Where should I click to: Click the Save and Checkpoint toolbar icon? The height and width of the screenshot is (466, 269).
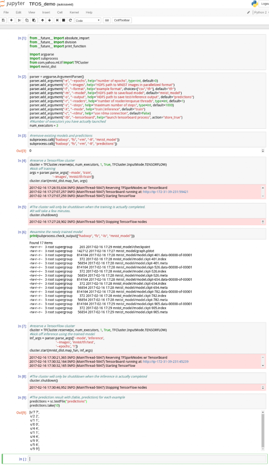pyautogui.click(x=4, y=20)
